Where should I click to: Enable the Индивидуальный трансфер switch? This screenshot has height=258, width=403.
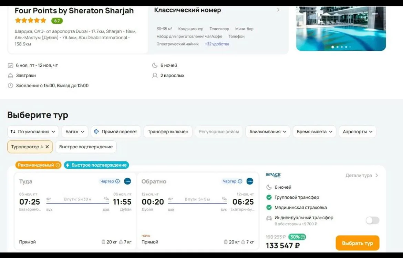click(372, 220)
